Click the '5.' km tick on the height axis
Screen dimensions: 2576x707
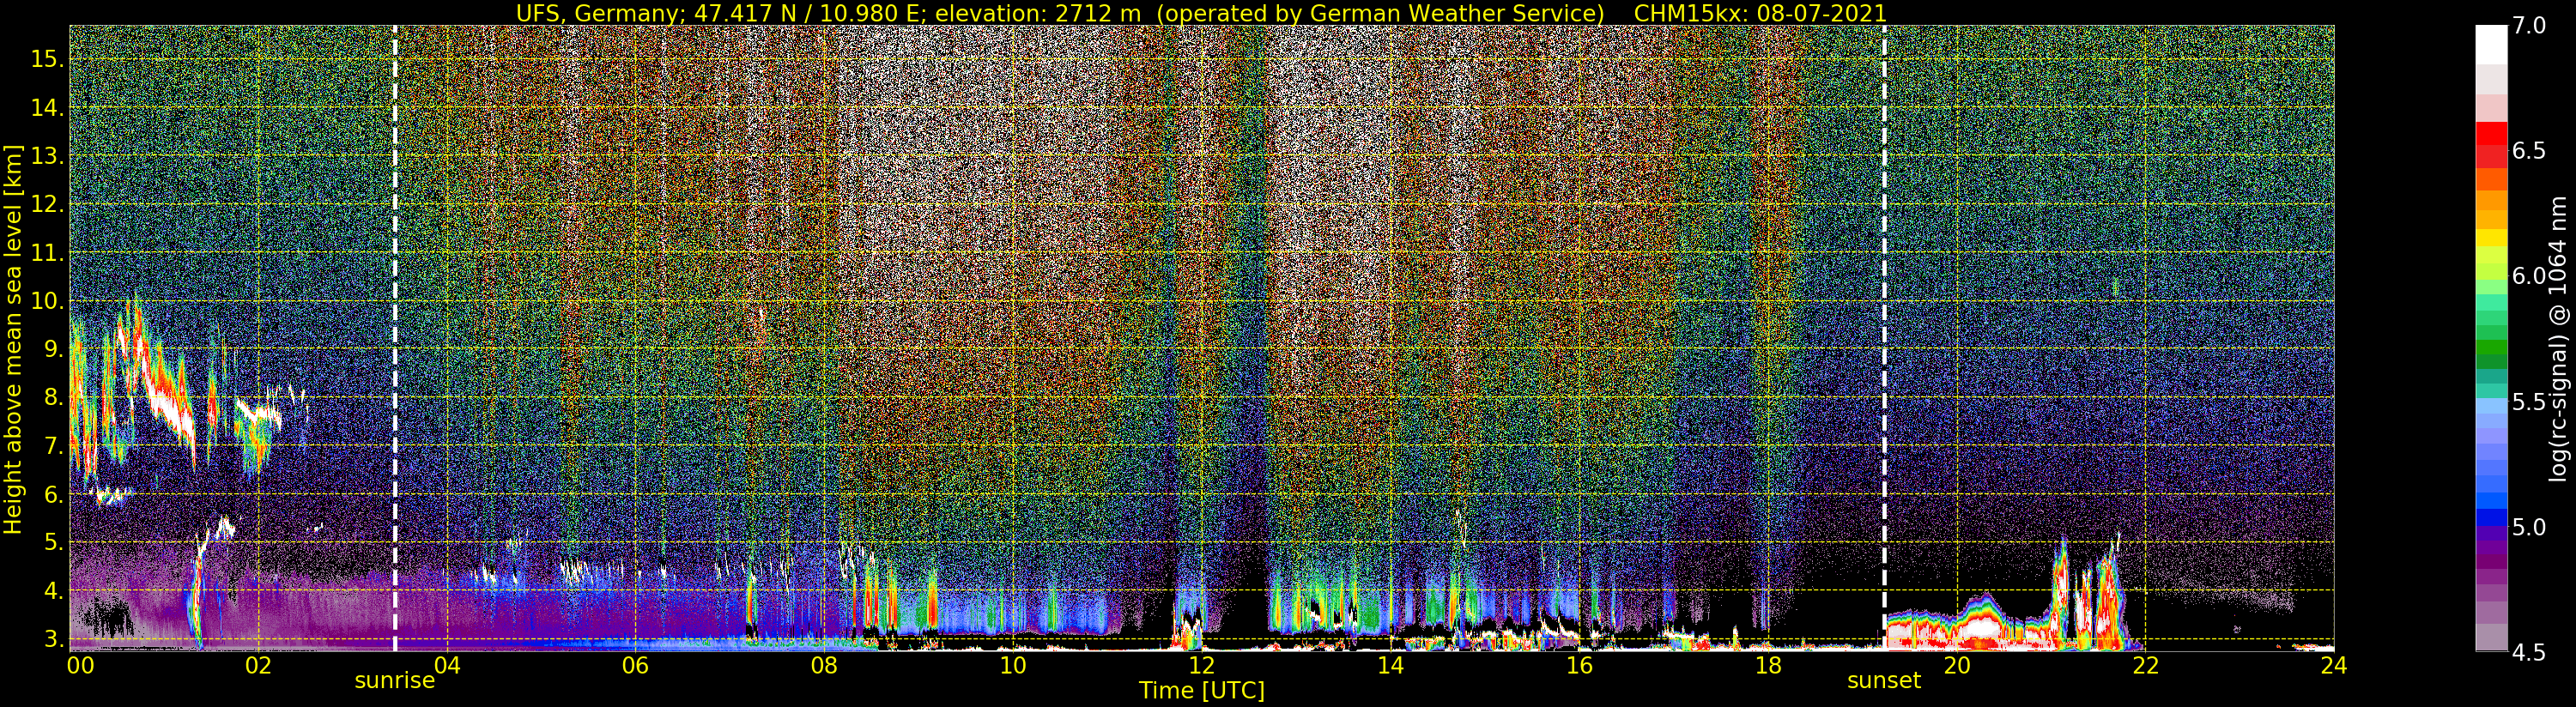click(x=53, y=542)
